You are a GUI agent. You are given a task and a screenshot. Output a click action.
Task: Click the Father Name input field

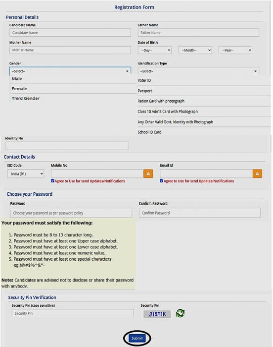[x=198, y=33]
